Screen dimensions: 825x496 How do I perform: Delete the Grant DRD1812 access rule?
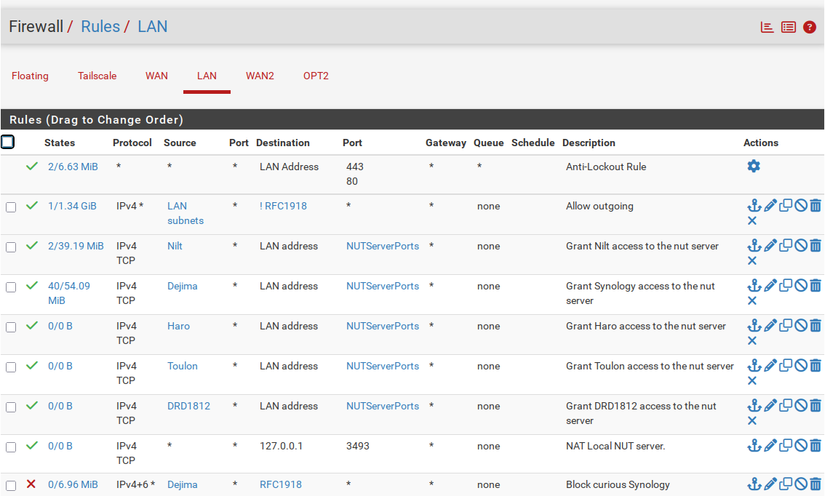[x=816, y=406]
